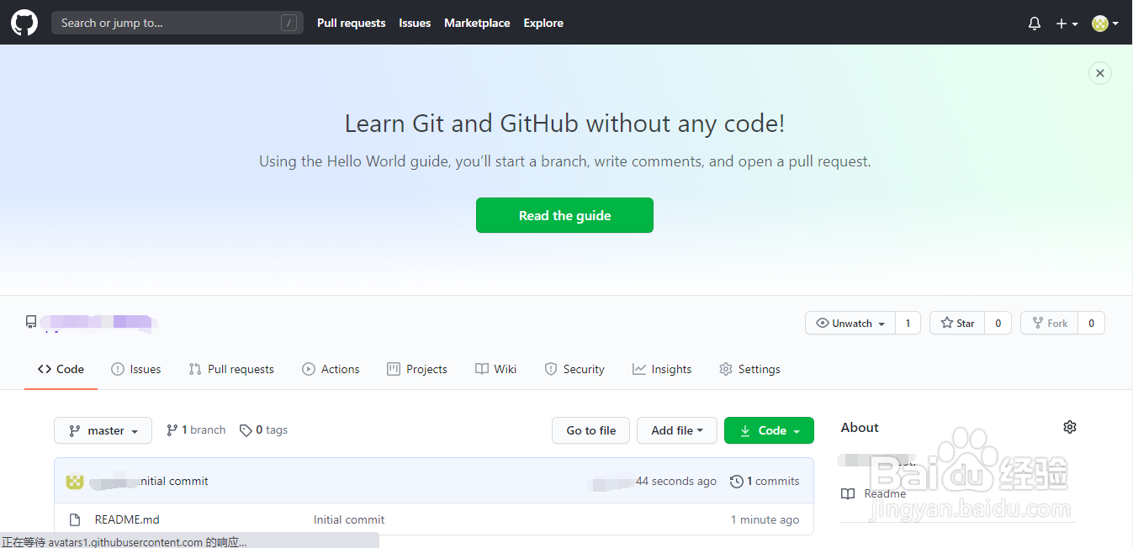Click the repository book icon beside name
This screenshot has height=548, width=1133.
coord(31,322)
